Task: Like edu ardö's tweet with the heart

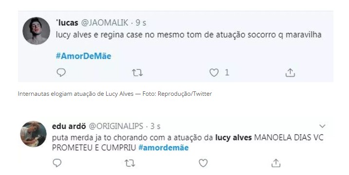Action: (203, 163)
